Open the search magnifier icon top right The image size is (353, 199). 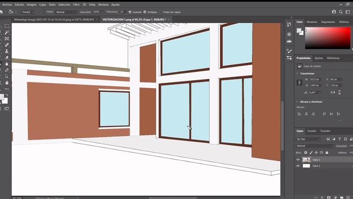[341, 12]
